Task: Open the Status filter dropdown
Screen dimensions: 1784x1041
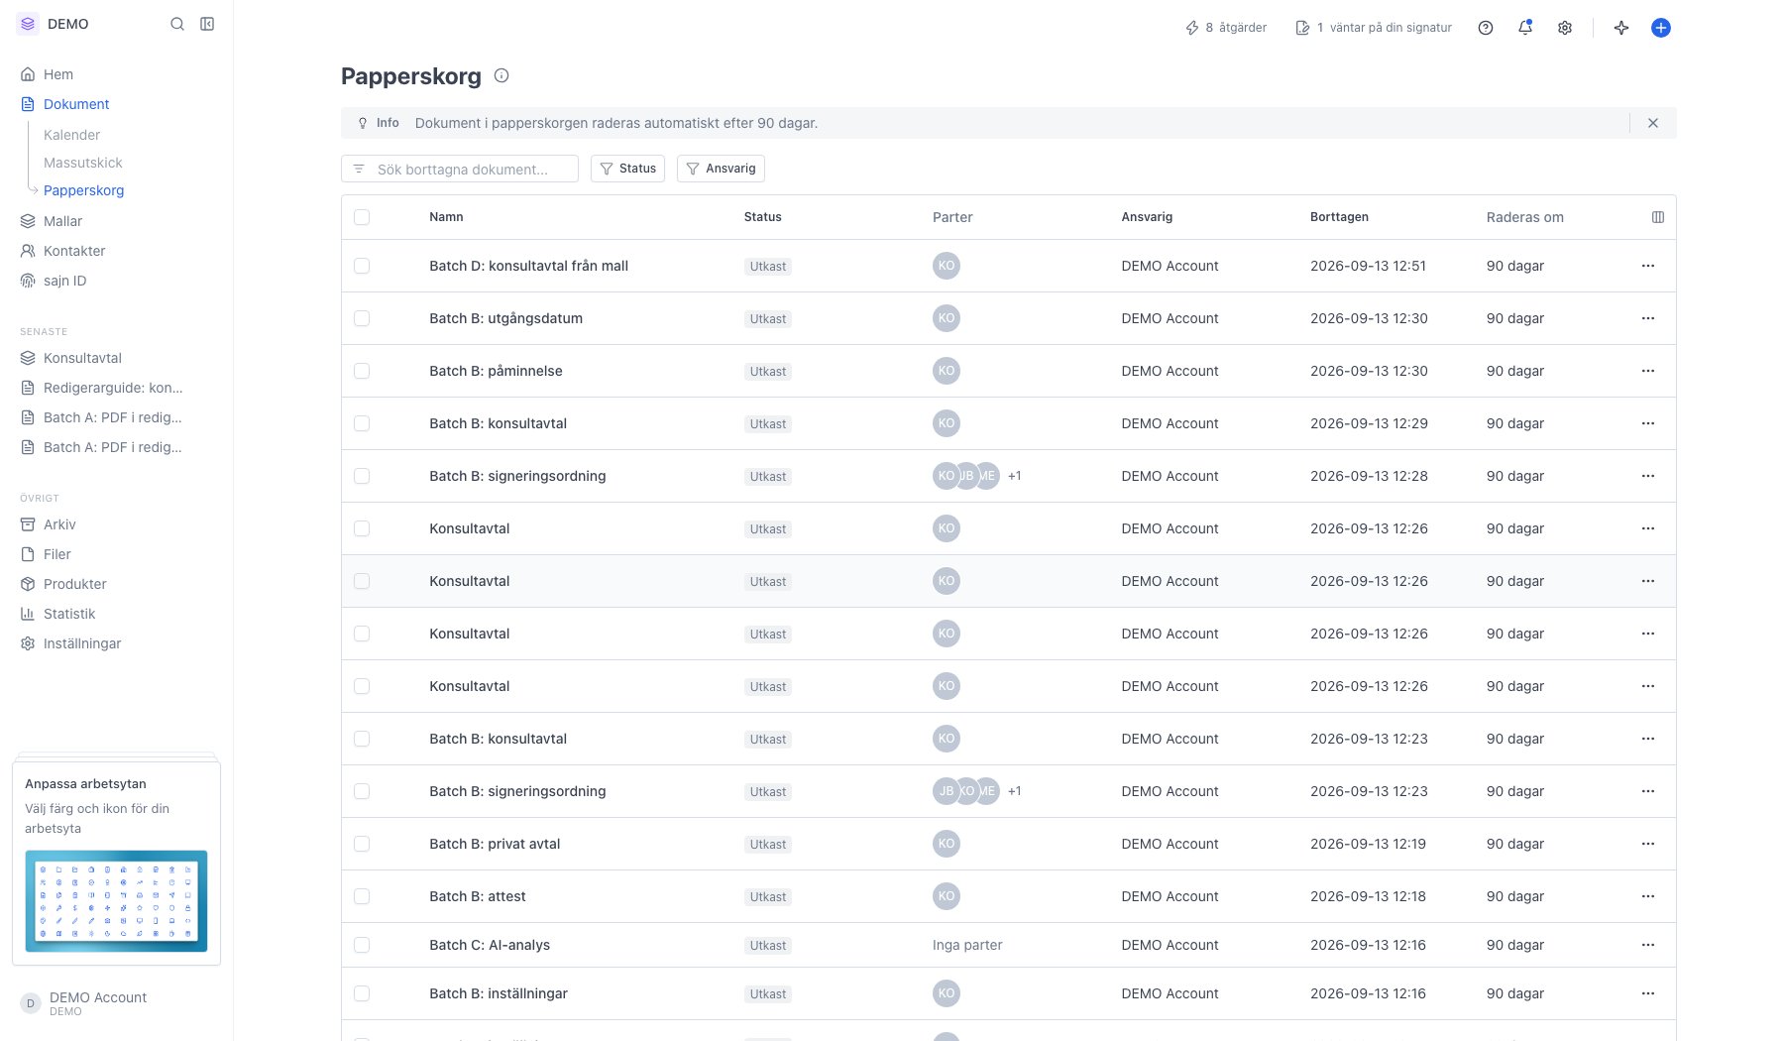Action: click(627, 169)
